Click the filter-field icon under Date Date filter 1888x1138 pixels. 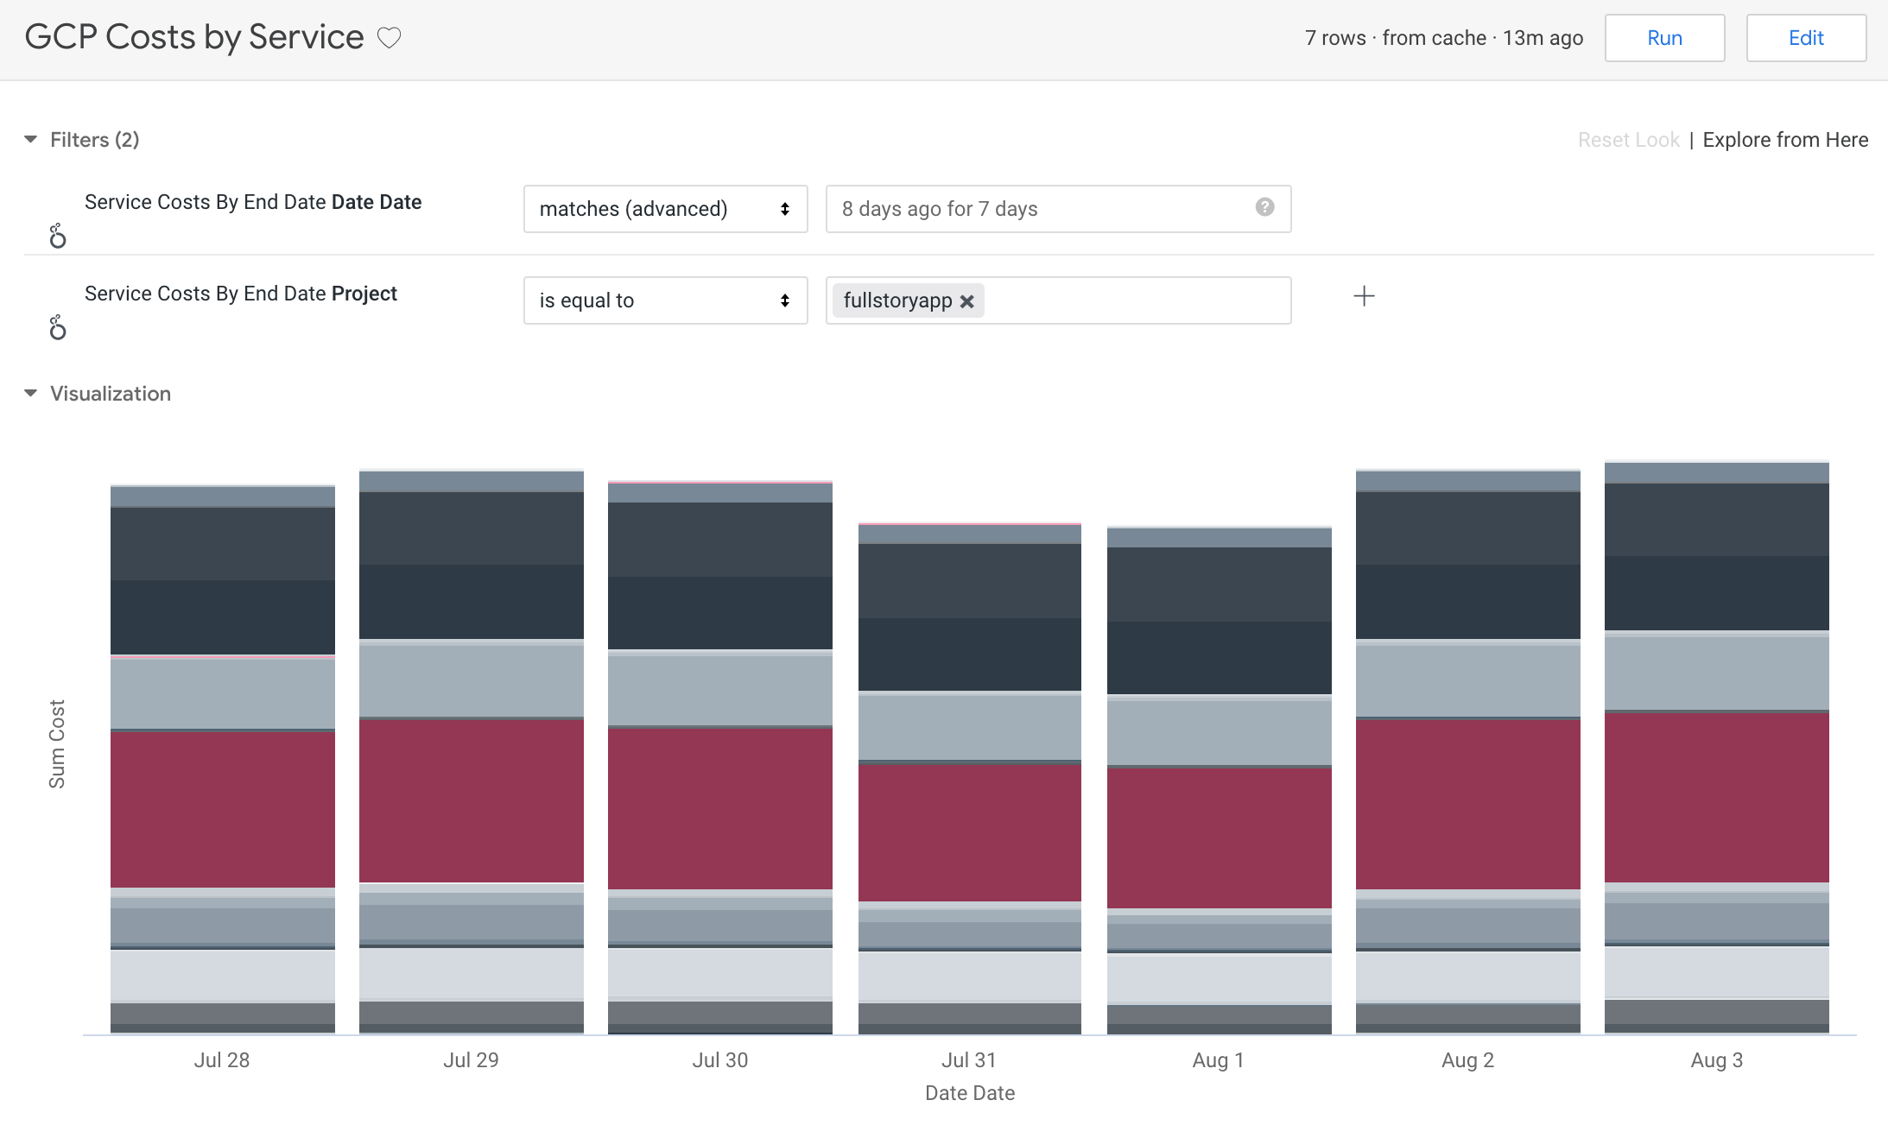pos(57,235)
